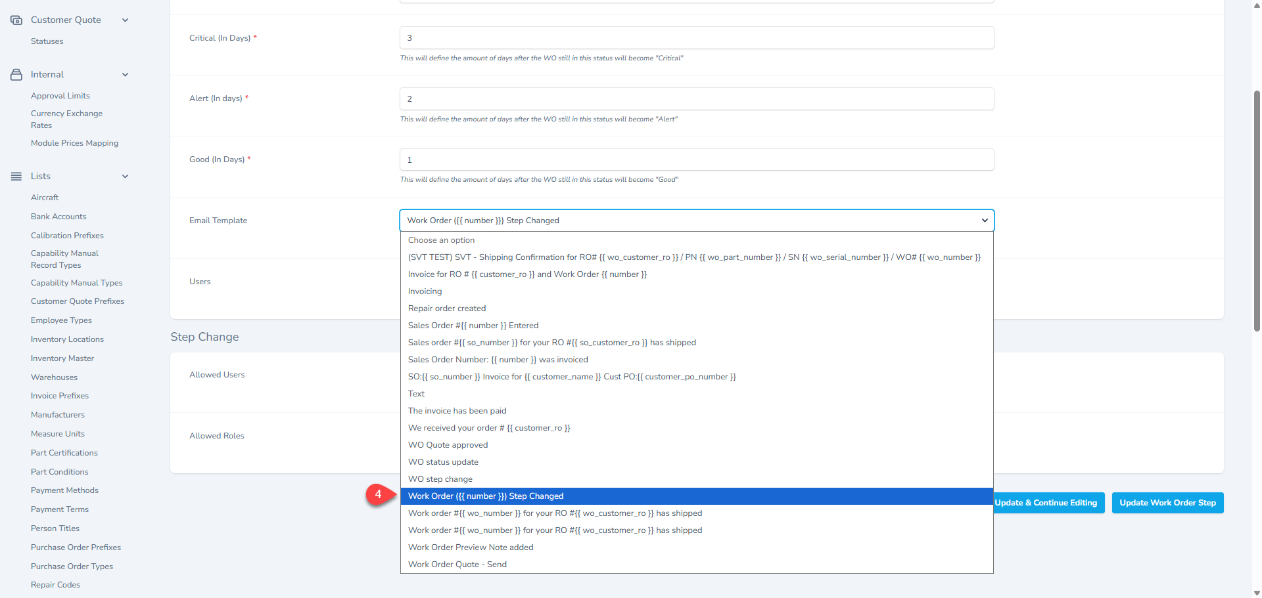
Task: Open Approval Limits settings link
Action: point(60,96)
